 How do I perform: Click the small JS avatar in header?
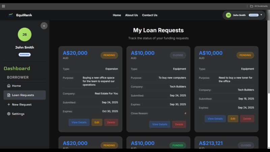click(x=228, y=15)
